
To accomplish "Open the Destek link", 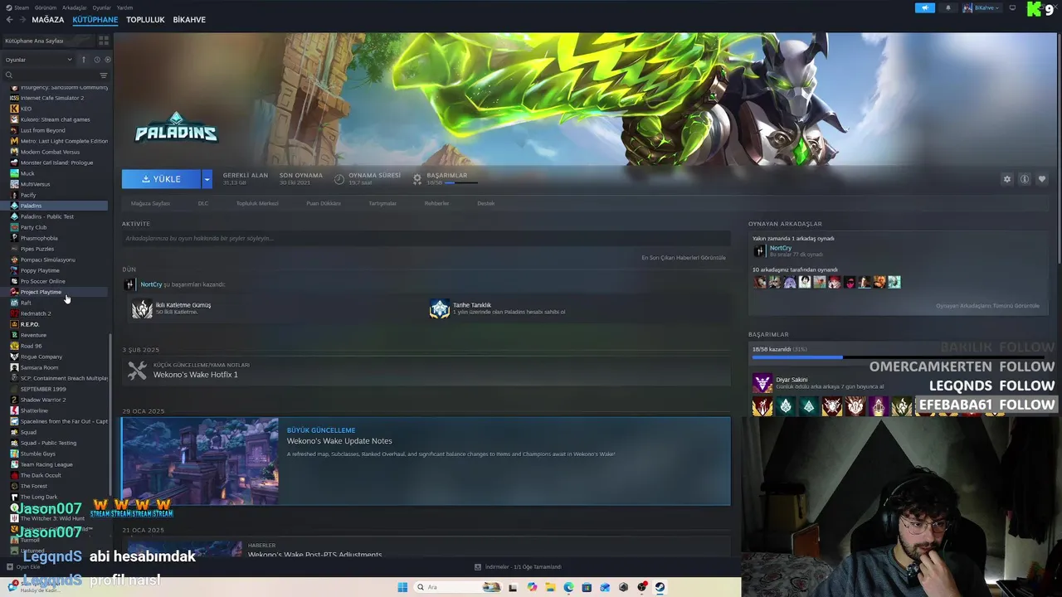I will (x=485, y=203).
